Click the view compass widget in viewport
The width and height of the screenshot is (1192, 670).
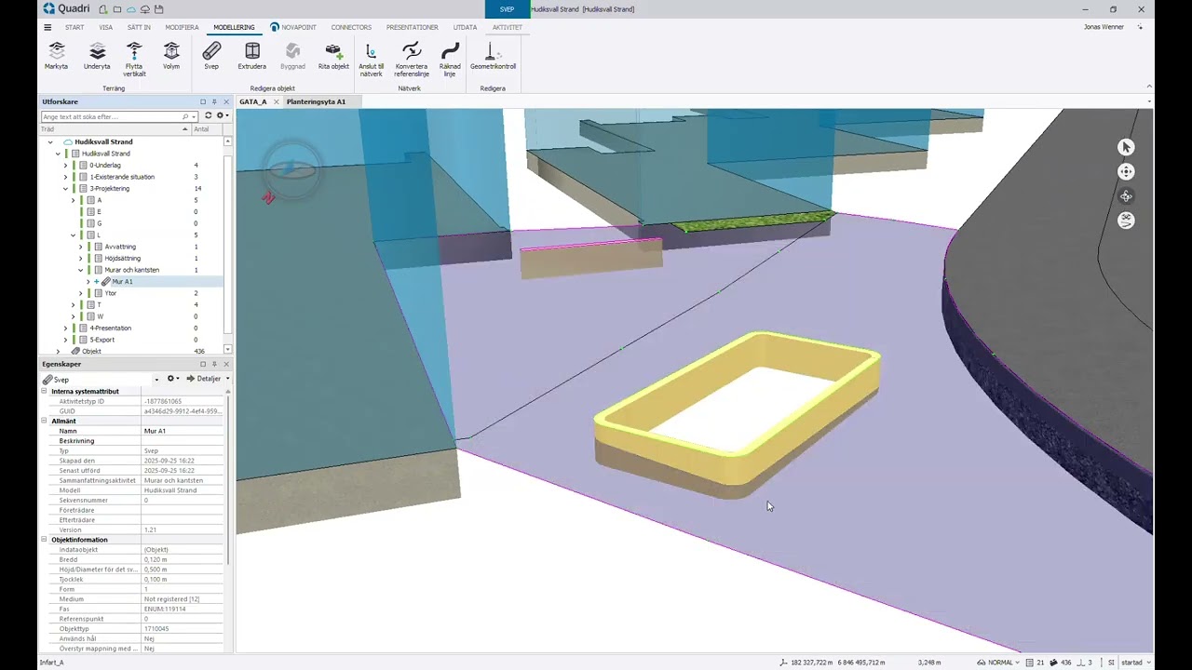292,168
